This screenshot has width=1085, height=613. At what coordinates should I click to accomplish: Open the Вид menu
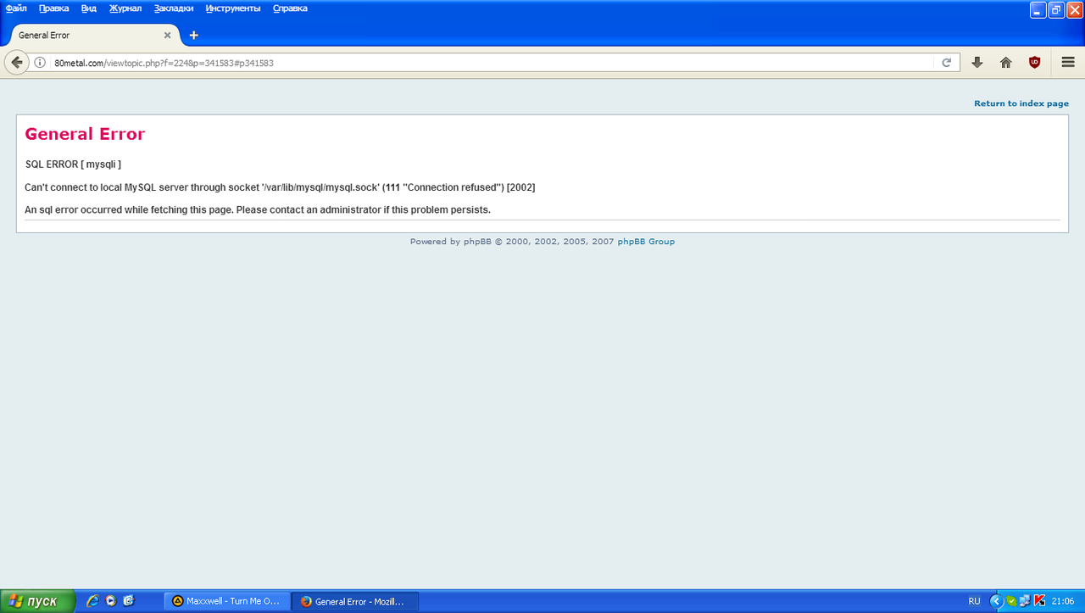tap(89, 8)
